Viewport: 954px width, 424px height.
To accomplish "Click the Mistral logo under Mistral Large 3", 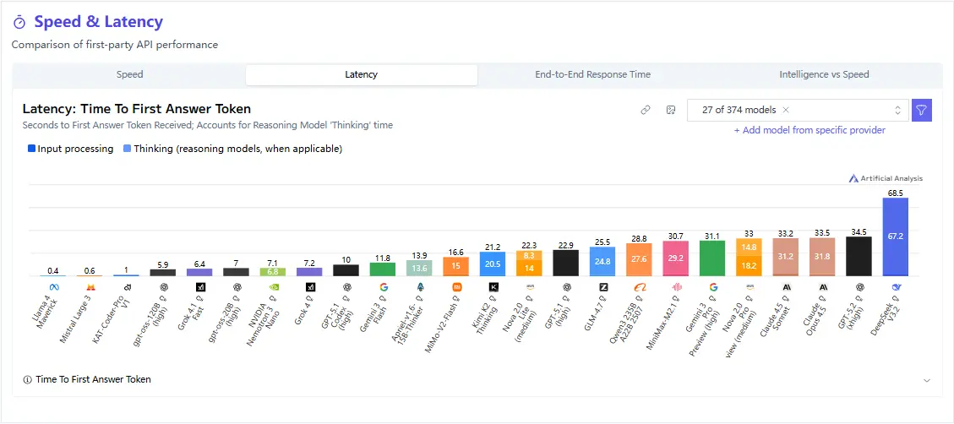I will click(x=90, y=286).
